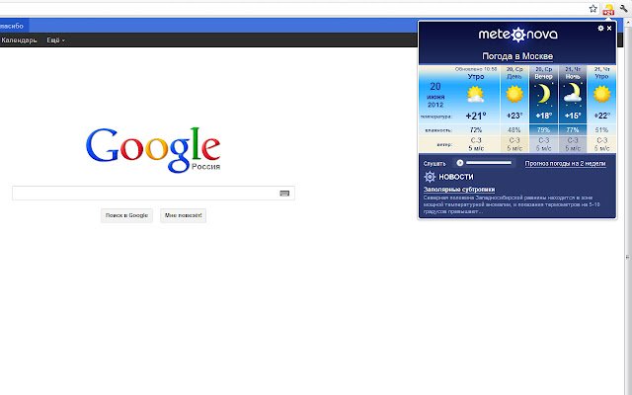Image resolution: width=632 pixels, height=395 pixels.
Task: Click the 79% humidity value
Action: [543, 130]
